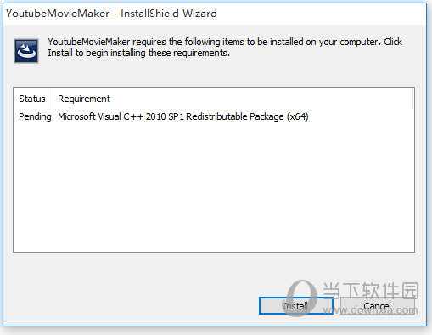Select the Microsoft Visual C++ 2010 requirement row
This screenshot has height=335, width=432.
click(x=214, y=116)
